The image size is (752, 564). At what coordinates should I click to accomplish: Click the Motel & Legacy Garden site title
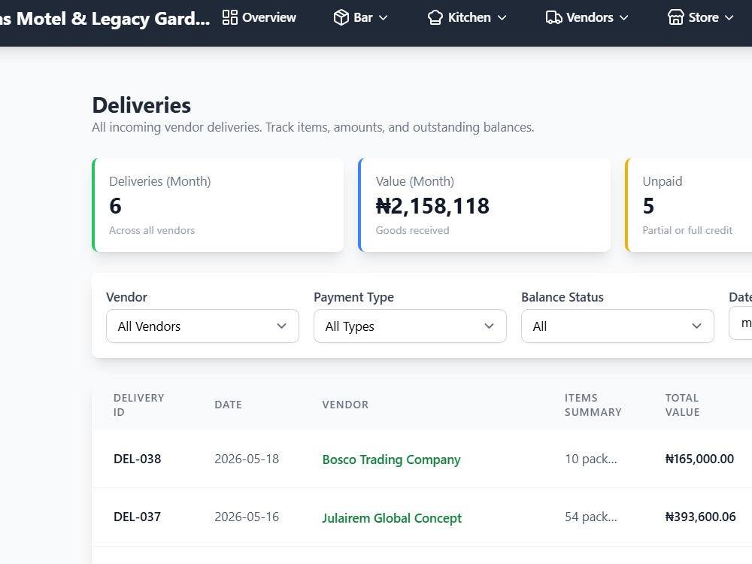[x=105, y=19]
